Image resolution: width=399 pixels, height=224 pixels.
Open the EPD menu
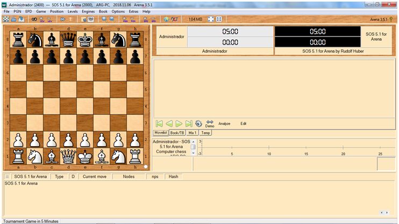(x=28, y=11)
